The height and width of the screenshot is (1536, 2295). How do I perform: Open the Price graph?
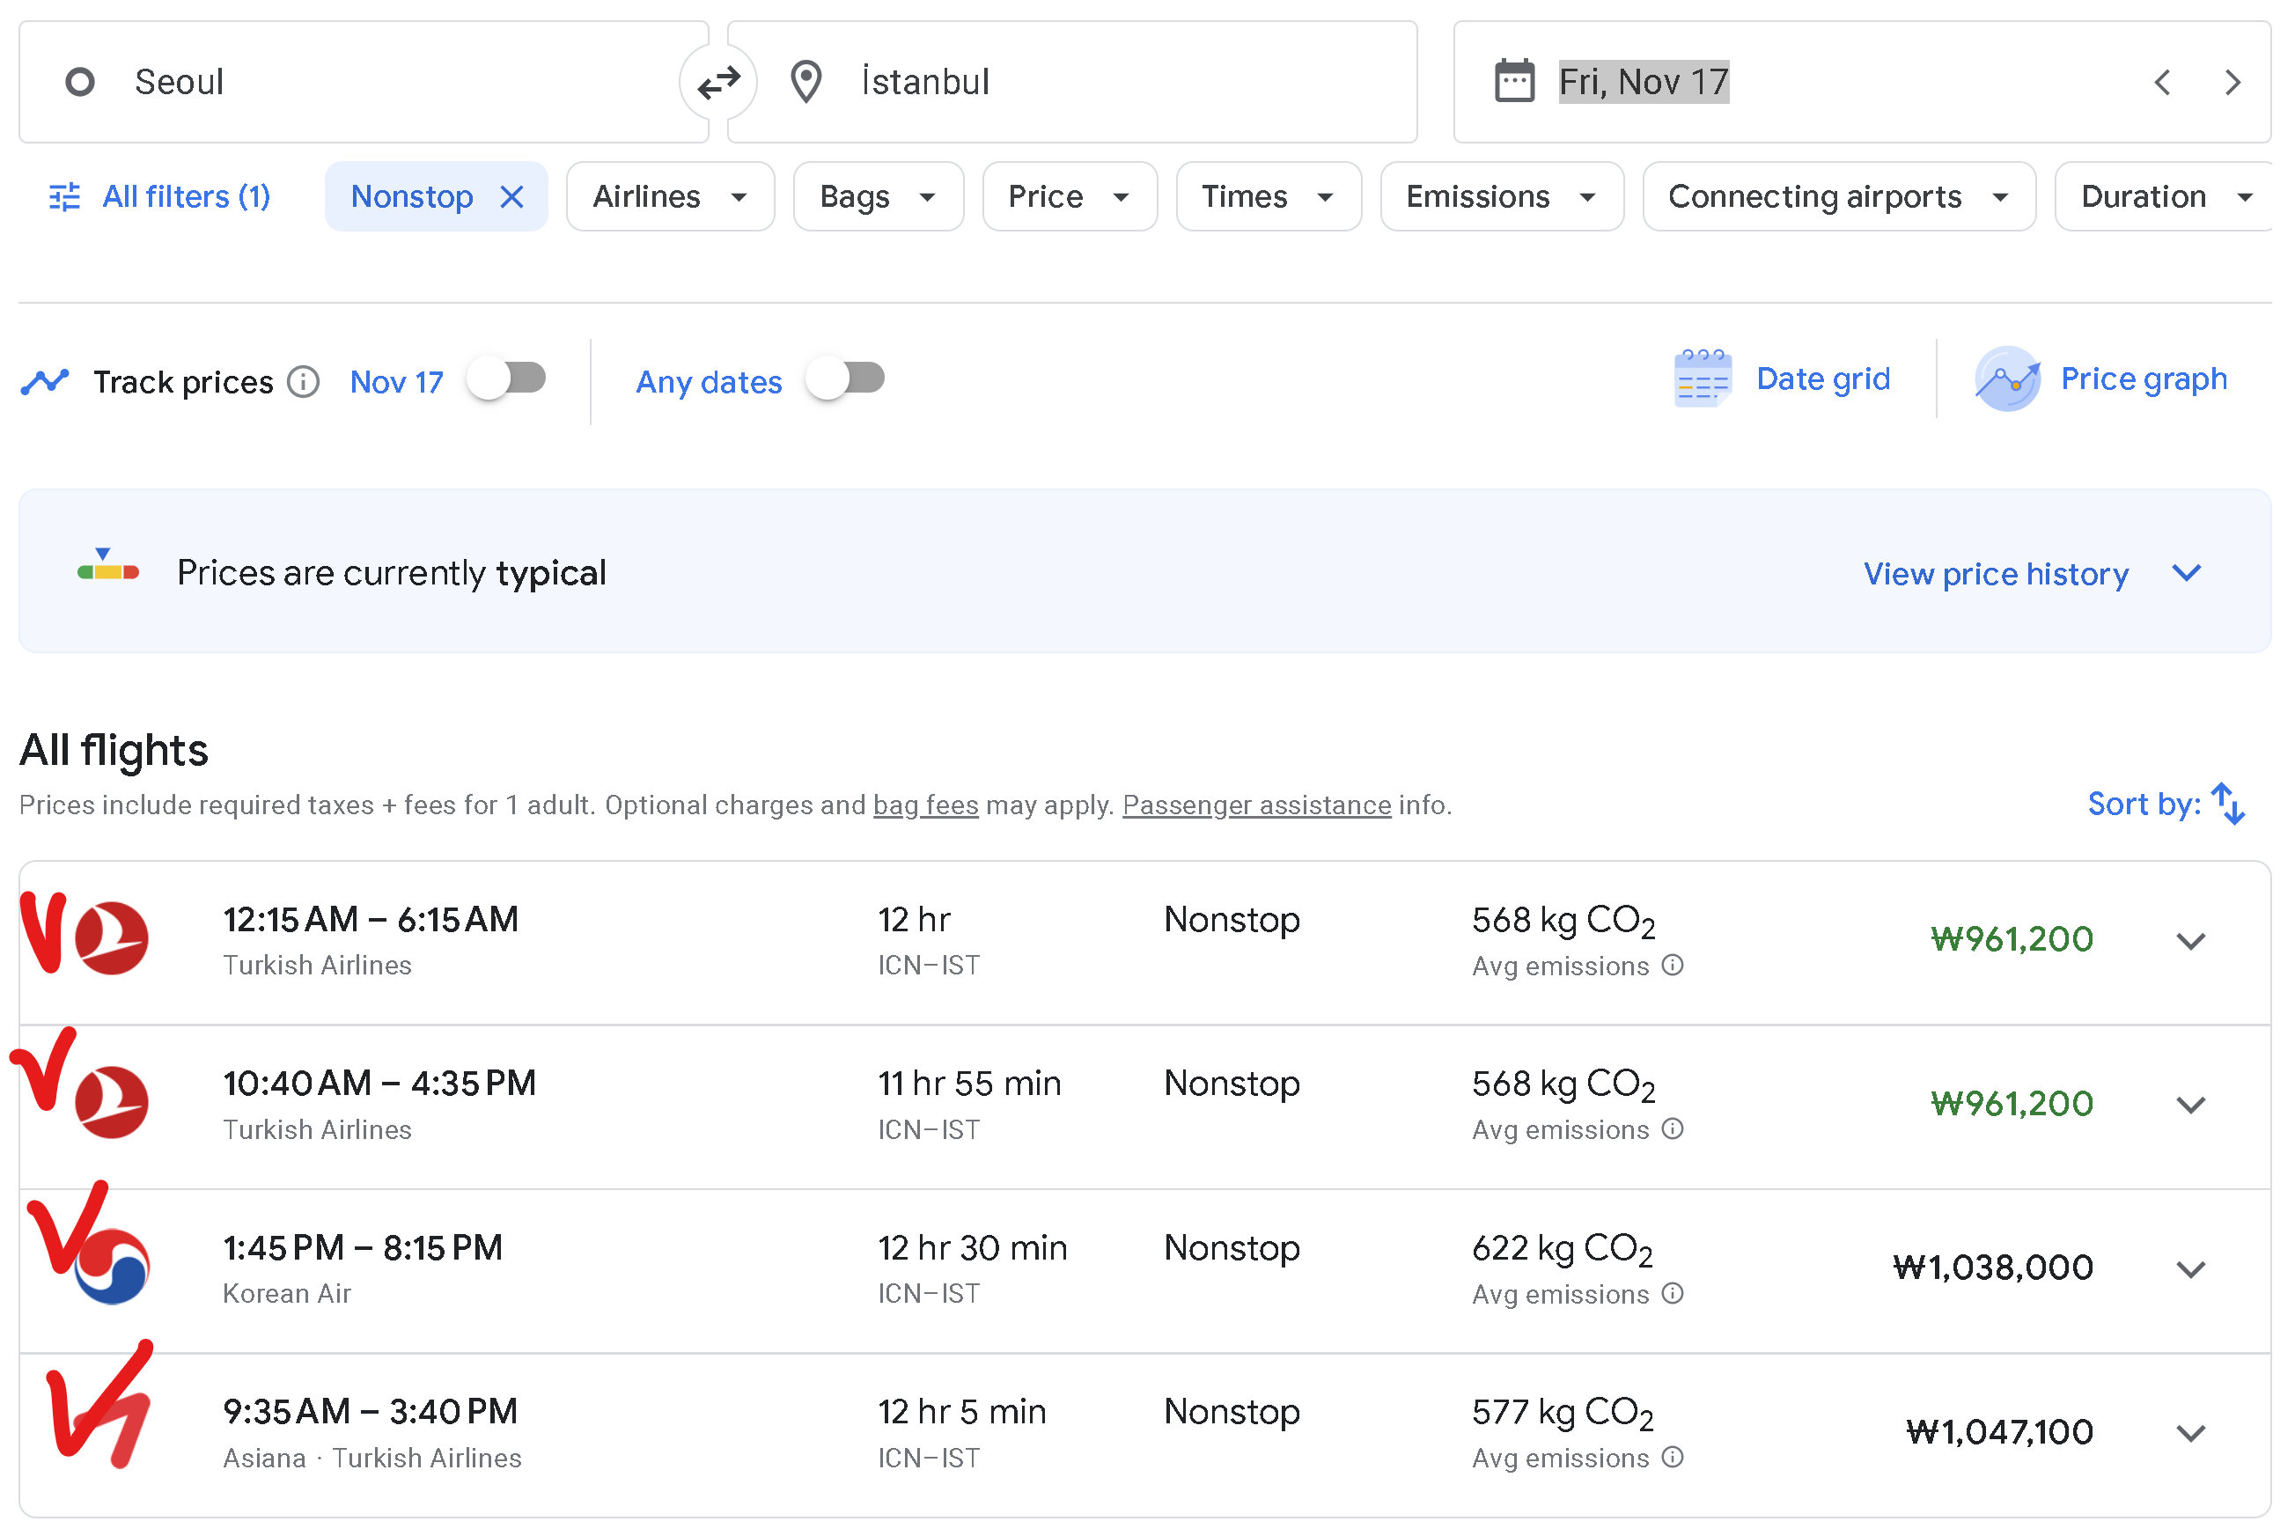(x=2101, y=379)
